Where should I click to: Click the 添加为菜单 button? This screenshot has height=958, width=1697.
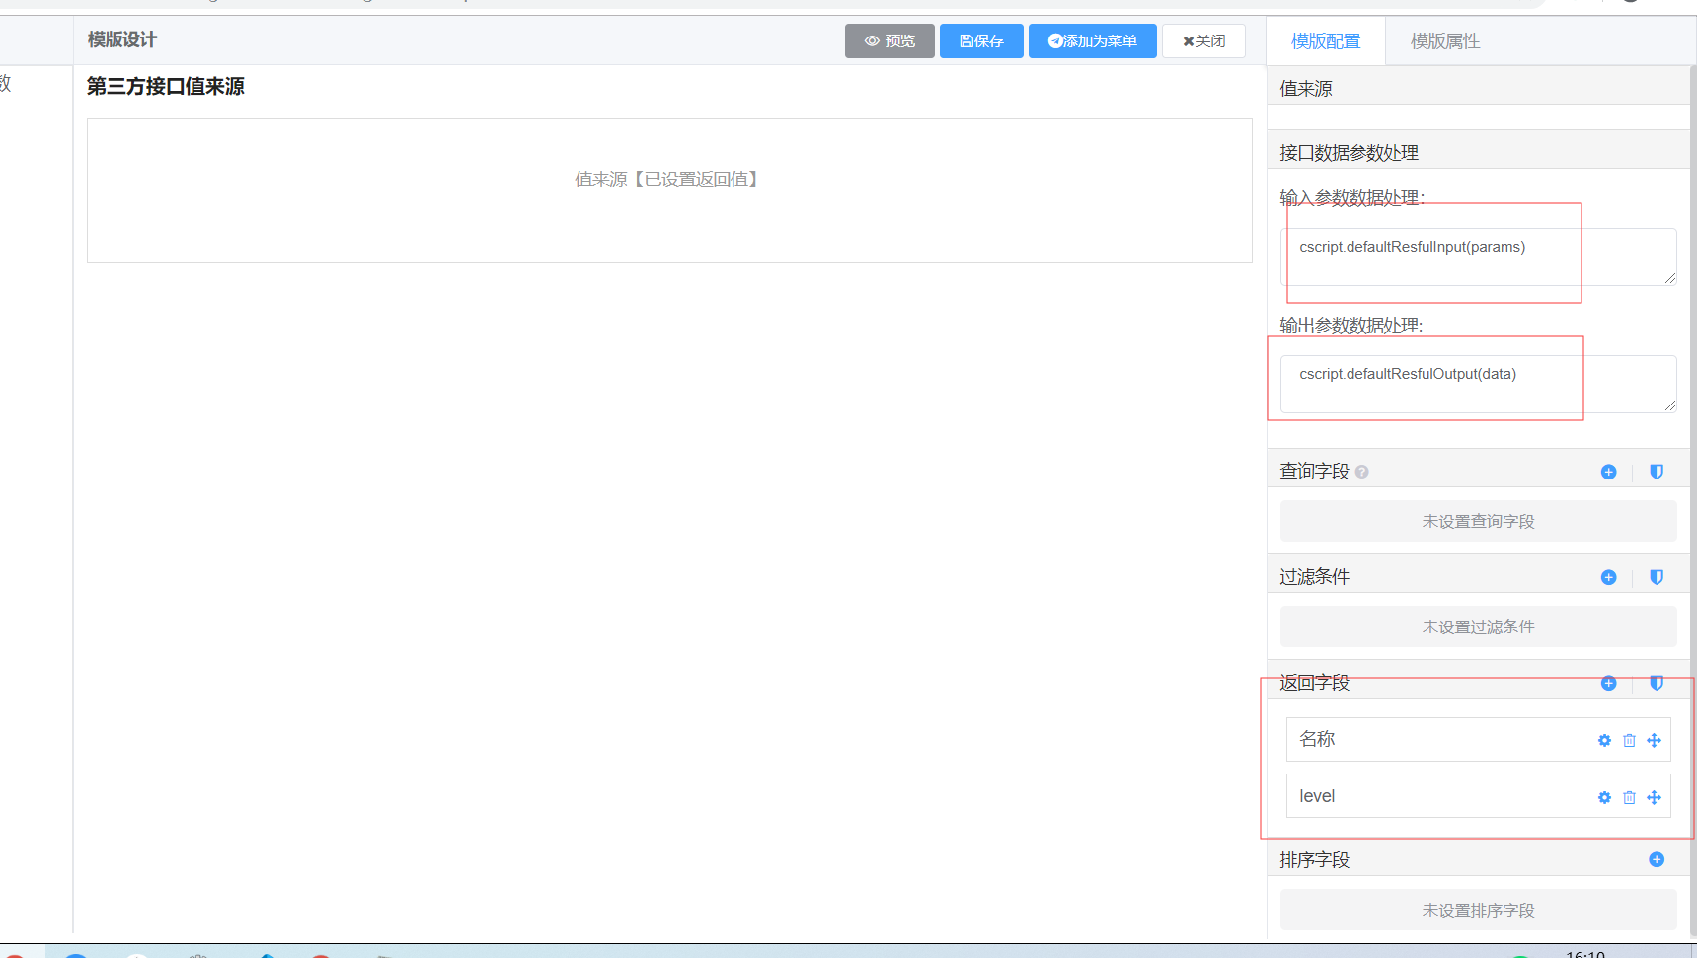[x=1092, y=41]
